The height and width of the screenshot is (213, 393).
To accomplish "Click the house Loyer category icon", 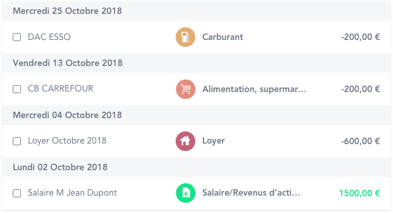I will (x=185, y=141).
